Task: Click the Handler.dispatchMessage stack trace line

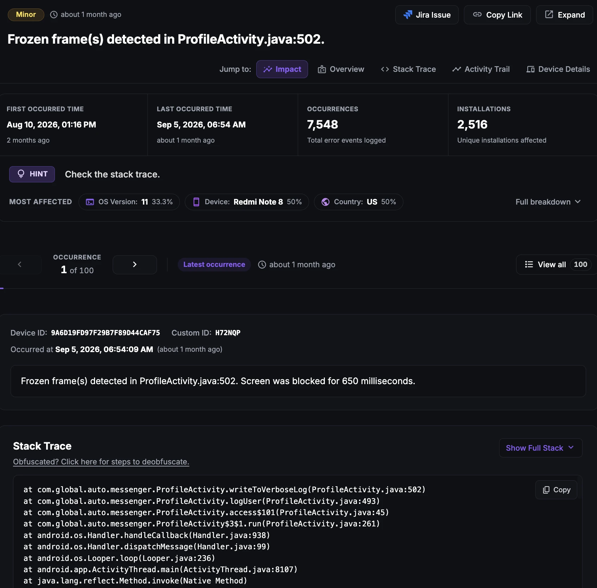Action: pos(147,546)
